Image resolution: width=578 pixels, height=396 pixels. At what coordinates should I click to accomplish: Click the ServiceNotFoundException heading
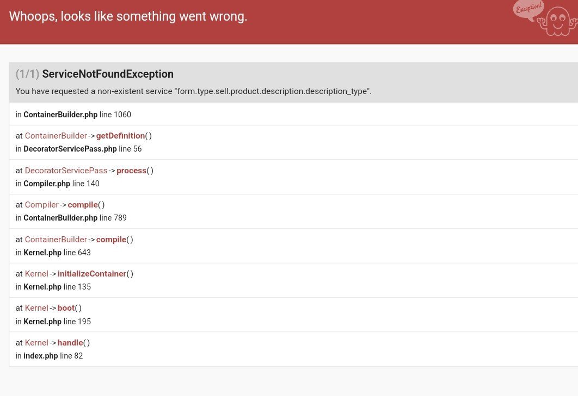(x=108, y=74)
